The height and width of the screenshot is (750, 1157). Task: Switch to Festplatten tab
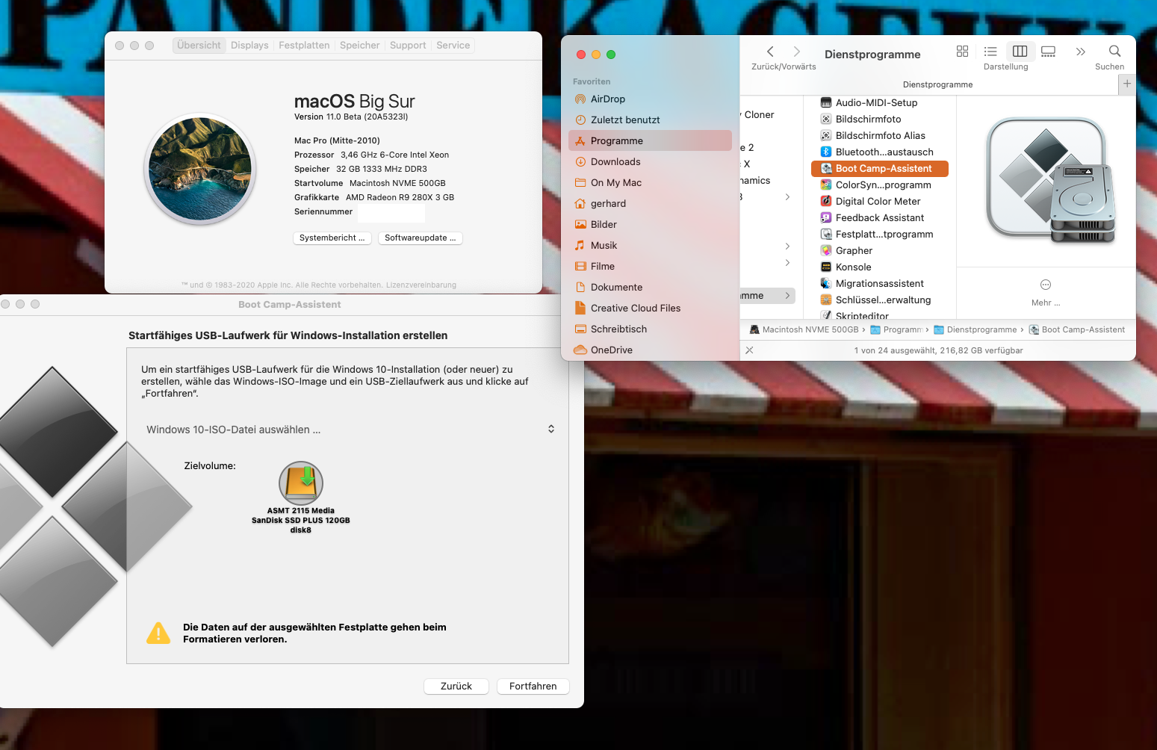click(304, 46)
